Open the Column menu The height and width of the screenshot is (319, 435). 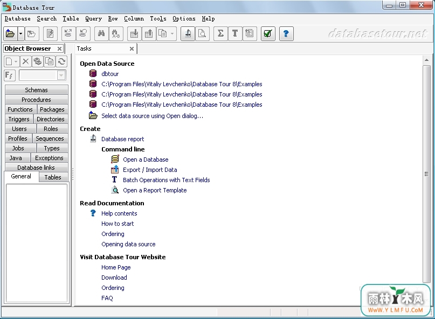[x=134, y=18]
